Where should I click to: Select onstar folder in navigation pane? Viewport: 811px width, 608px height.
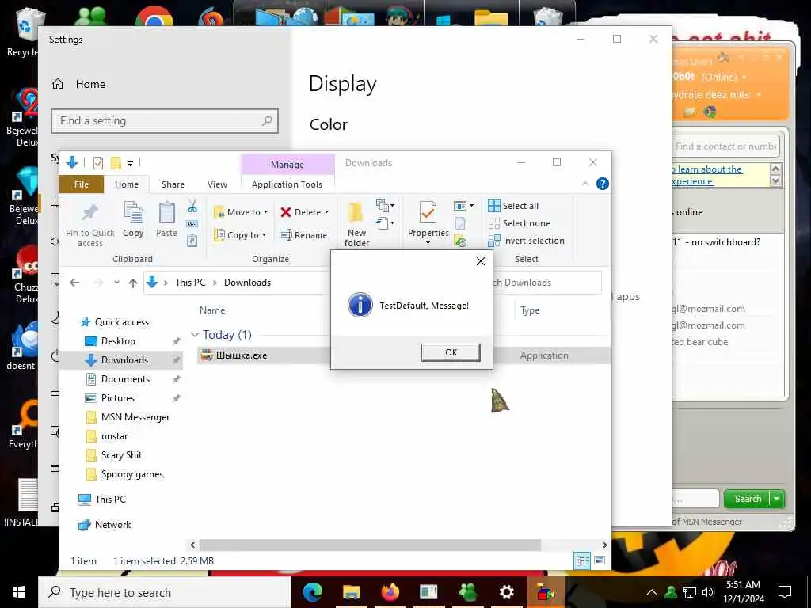[x=114, y=436]
